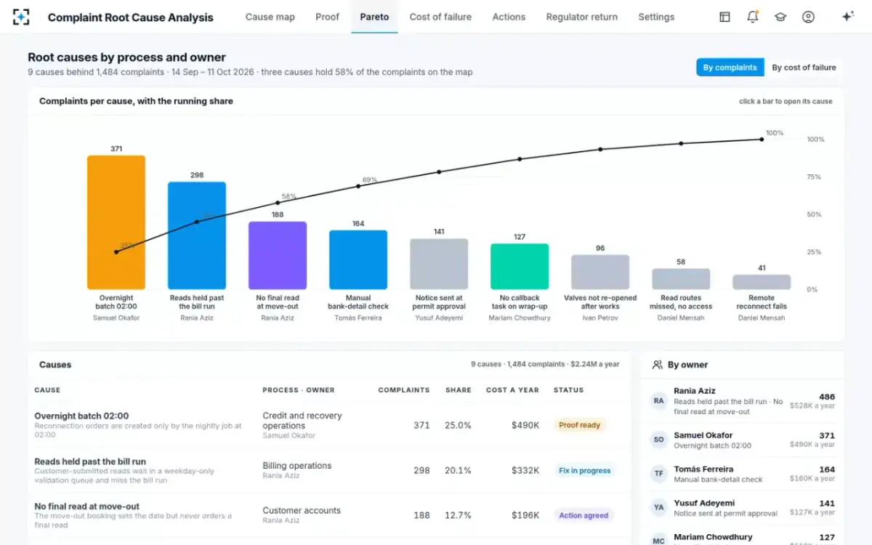Switch to the Cause map tab
This screenshot has height=545, width=872.
[270, 17]
